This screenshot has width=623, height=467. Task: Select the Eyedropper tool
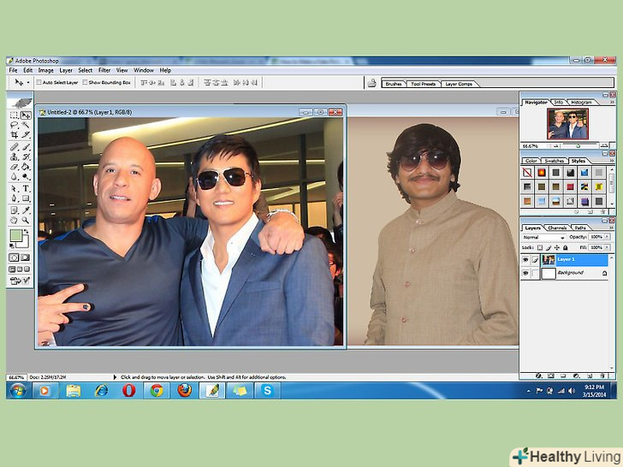[26, 210]
